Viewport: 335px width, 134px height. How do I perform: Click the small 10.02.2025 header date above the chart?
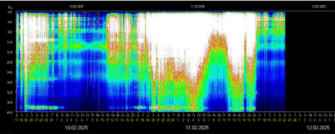pos(76,6)
